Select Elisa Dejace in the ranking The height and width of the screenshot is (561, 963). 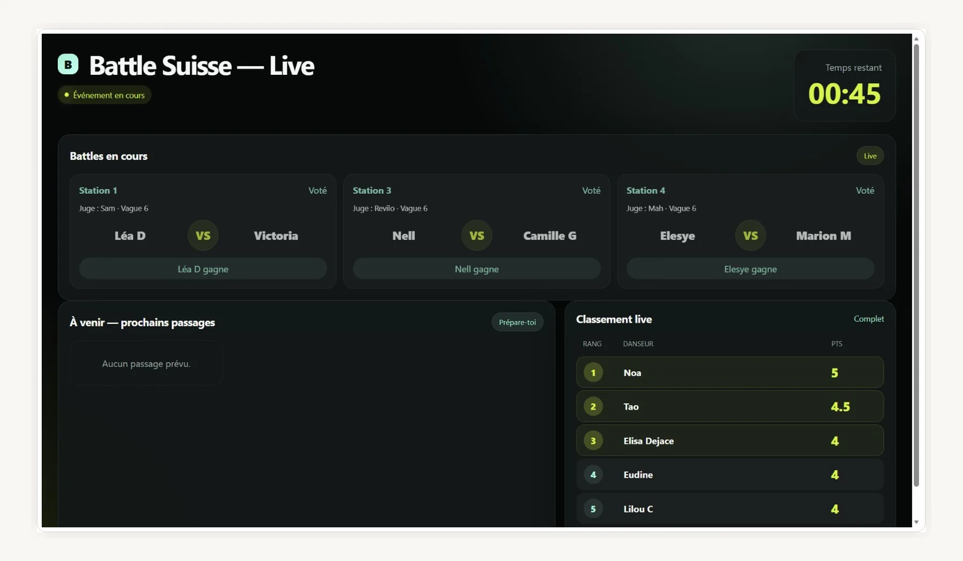tap(648, 441)
